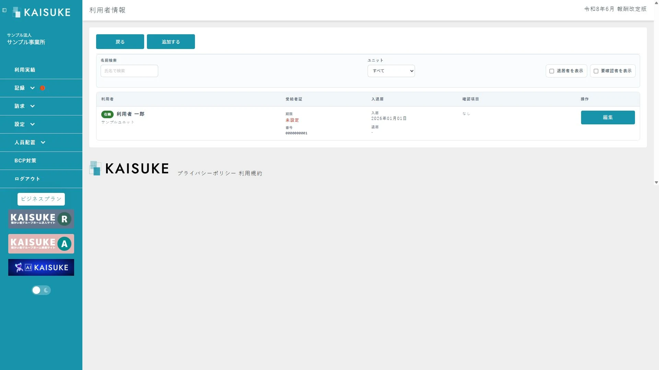Click the ビジネスプラン button
The width and height of the screenshot is (659, 370).
click(41, 199)
